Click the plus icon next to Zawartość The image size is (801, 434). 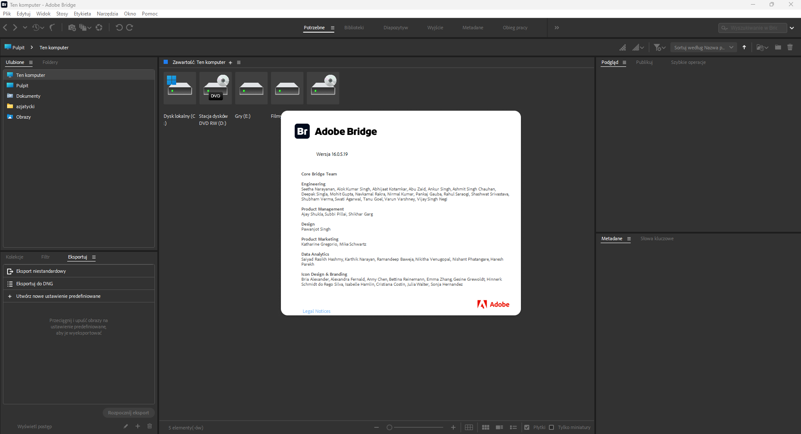pos(230,63)
